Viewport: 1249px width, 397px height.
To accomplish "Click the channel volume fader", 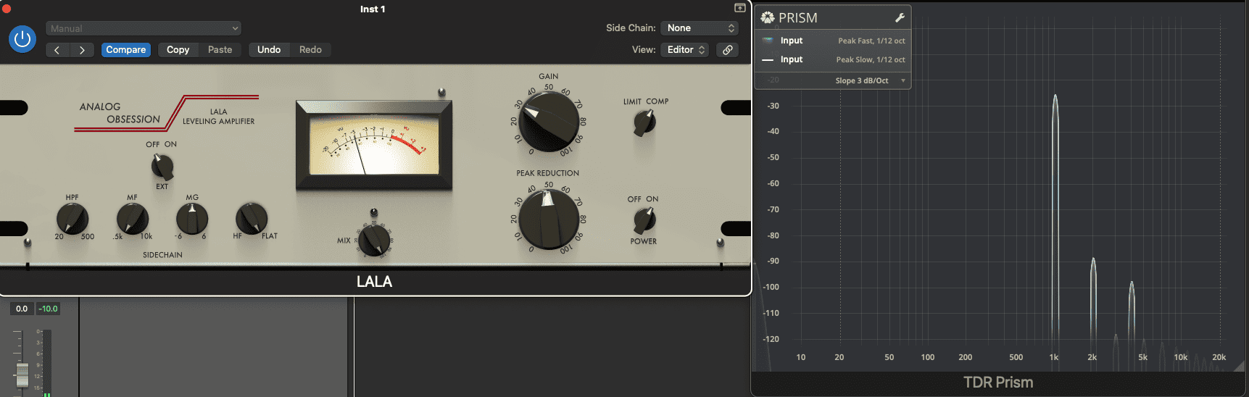I will click(22, 374).
